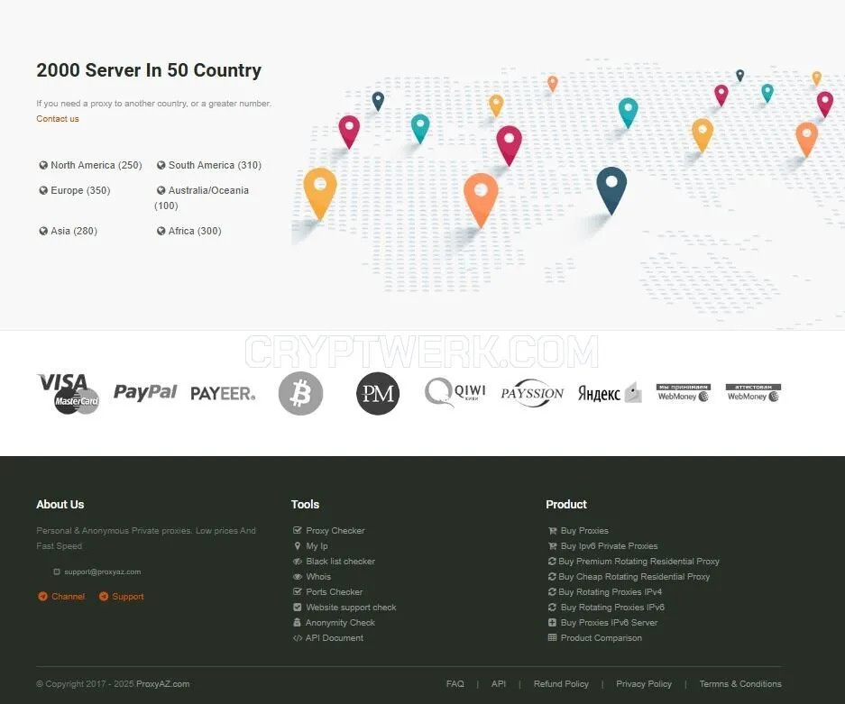Open the FAQ footer link
845x704 pixels.
click(455, 684)
